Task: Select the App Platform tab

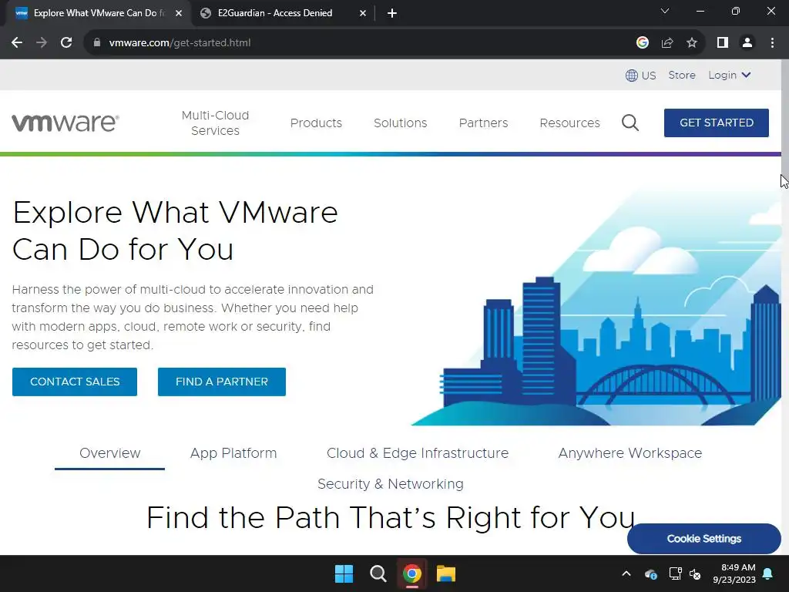Action: (233, 453)
